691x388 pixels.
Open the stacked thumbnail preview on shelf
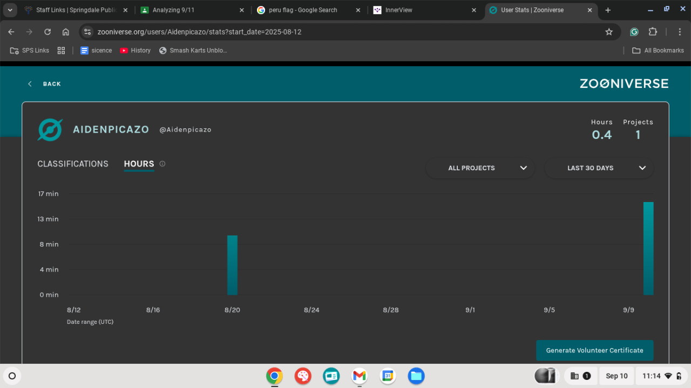tap(545, 376)
